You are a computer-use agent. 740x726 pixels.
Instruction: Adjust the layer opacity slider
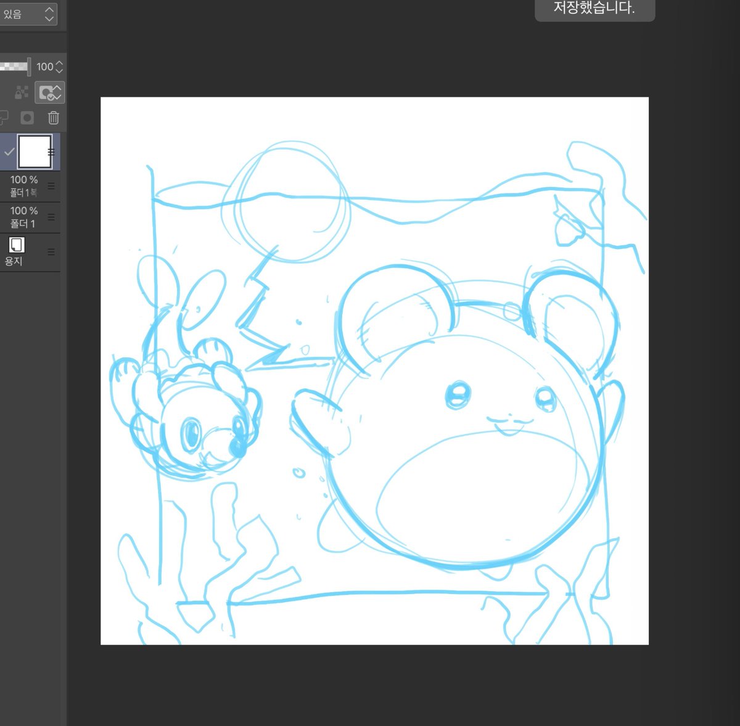coord(15,67)
